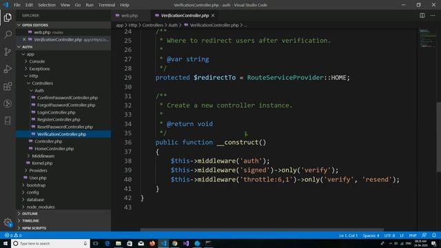Open Kernel.php file
The height and width of the screenshot is (248, 441).
[42, 163]
